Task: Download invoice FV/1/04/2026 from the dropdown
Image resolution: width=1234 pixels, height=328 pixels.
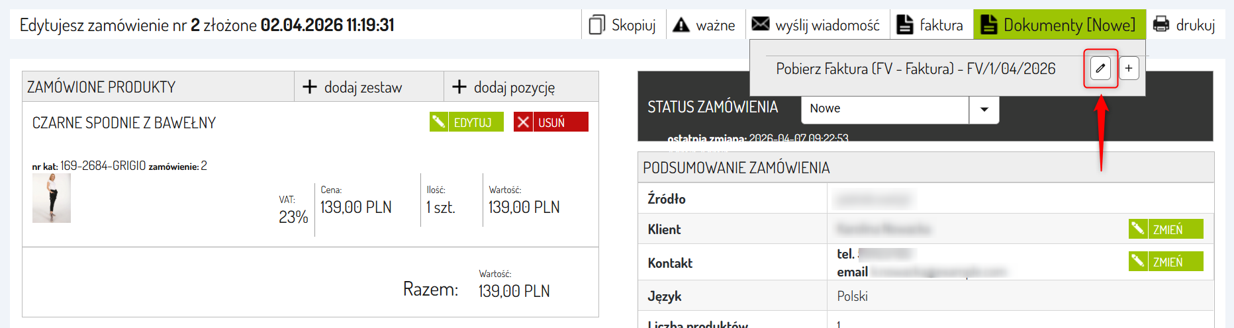Action: 916,69
